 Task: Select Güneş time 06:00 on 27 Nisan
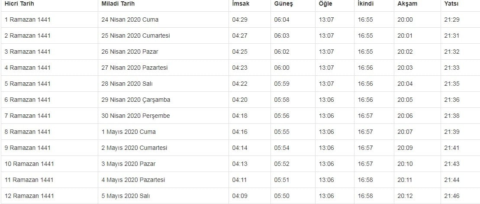(x=281, y=68)
